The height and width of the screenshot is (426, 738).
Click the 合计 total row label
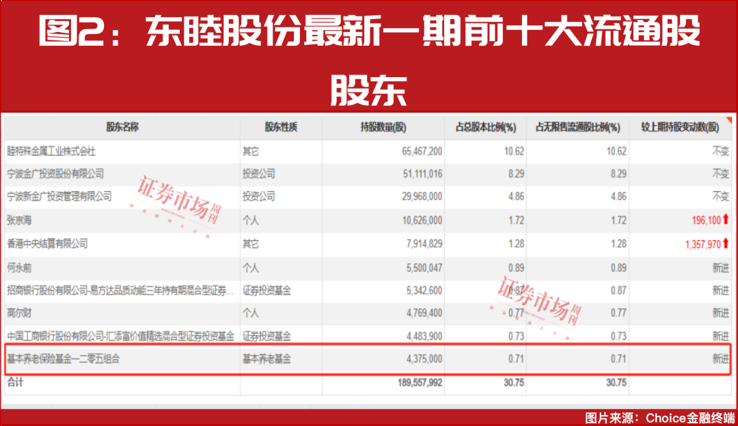click(15, 382)
